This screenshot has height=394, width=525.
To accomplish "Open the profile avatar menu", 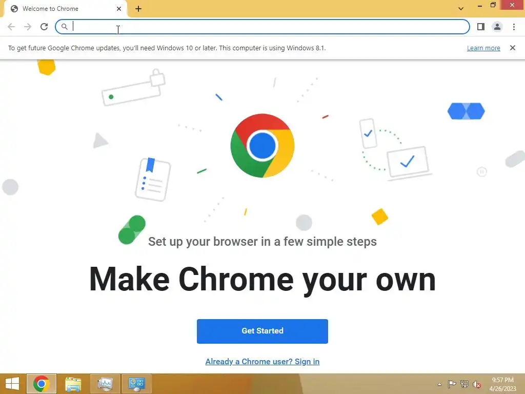I will 497,27.
